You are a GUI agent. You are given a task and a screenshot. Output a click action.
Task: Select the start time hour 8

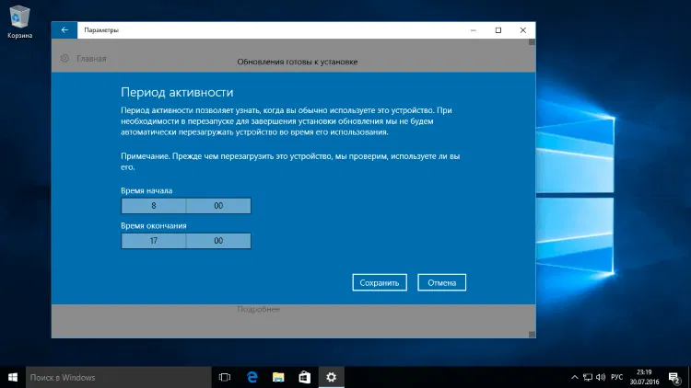(153, 205)
